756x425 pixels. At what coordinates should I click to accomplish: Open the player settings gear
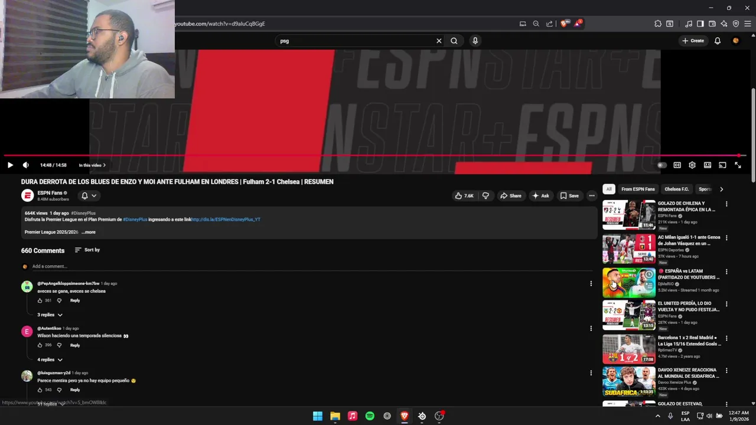click(692, 165)
